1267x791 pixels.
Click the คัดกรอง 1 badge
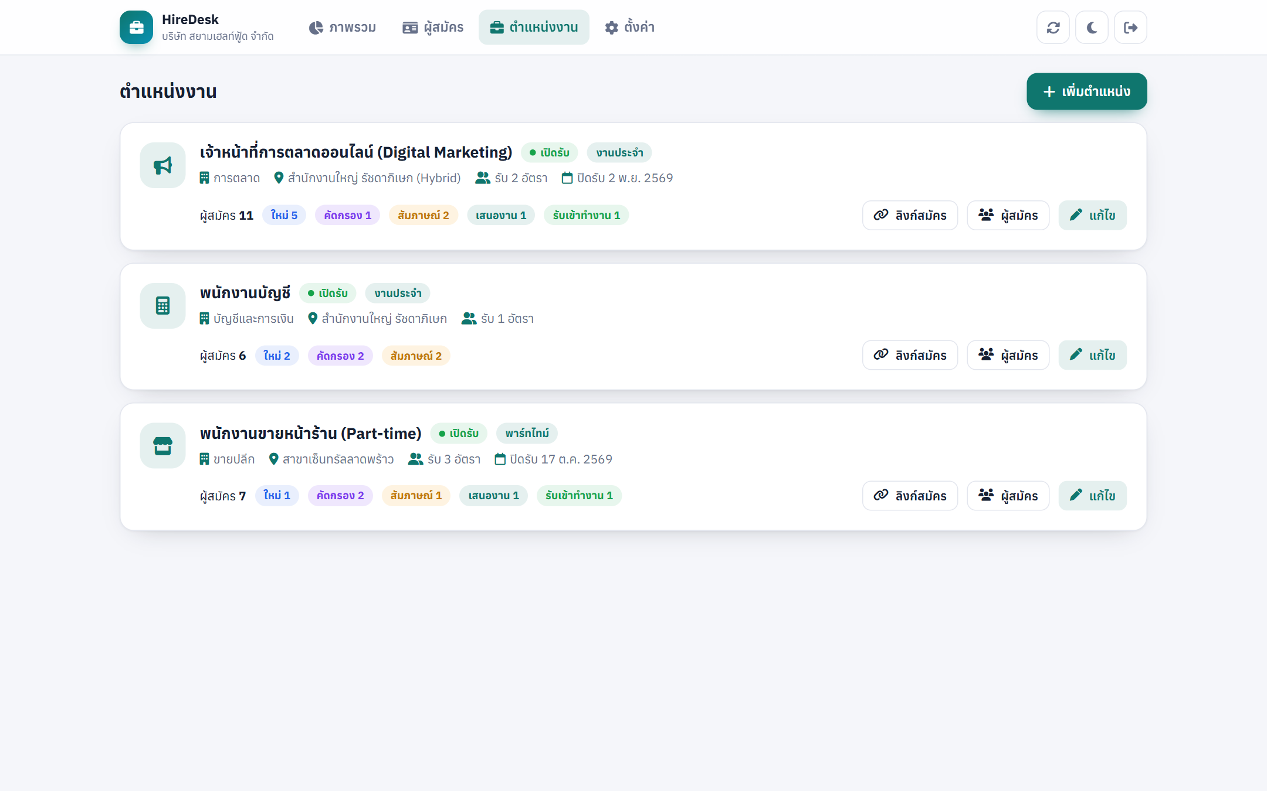[347, 215]
